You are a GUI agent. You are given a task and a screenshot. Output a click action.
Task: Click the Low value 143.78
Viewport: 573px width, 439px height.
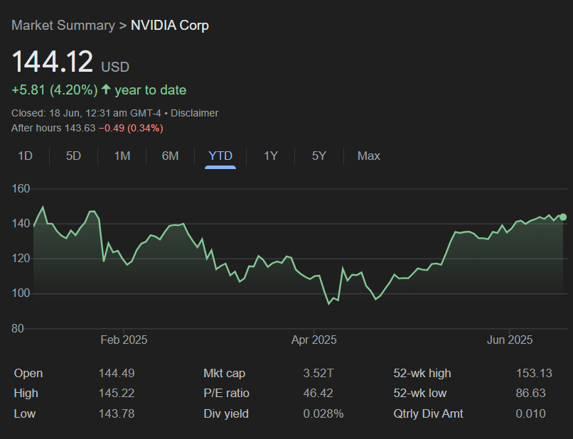click(117, 414)
